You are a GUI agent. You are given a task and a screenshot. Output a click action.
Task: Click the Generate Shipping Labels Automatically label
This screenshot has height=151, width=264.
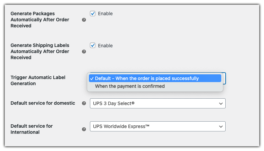(x=40, y=51)
